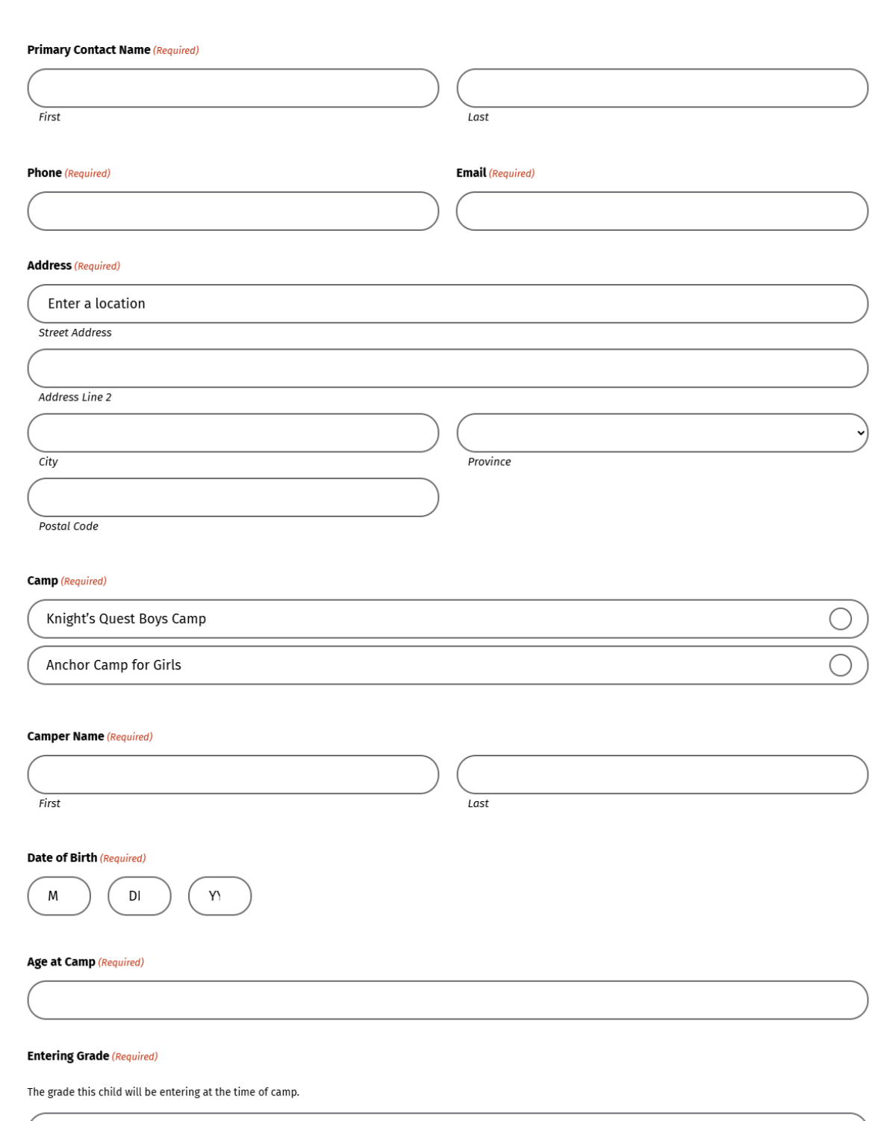896x1121 pixels.
Task: Click the Camper First name field
Action: [x=233, y=774]
